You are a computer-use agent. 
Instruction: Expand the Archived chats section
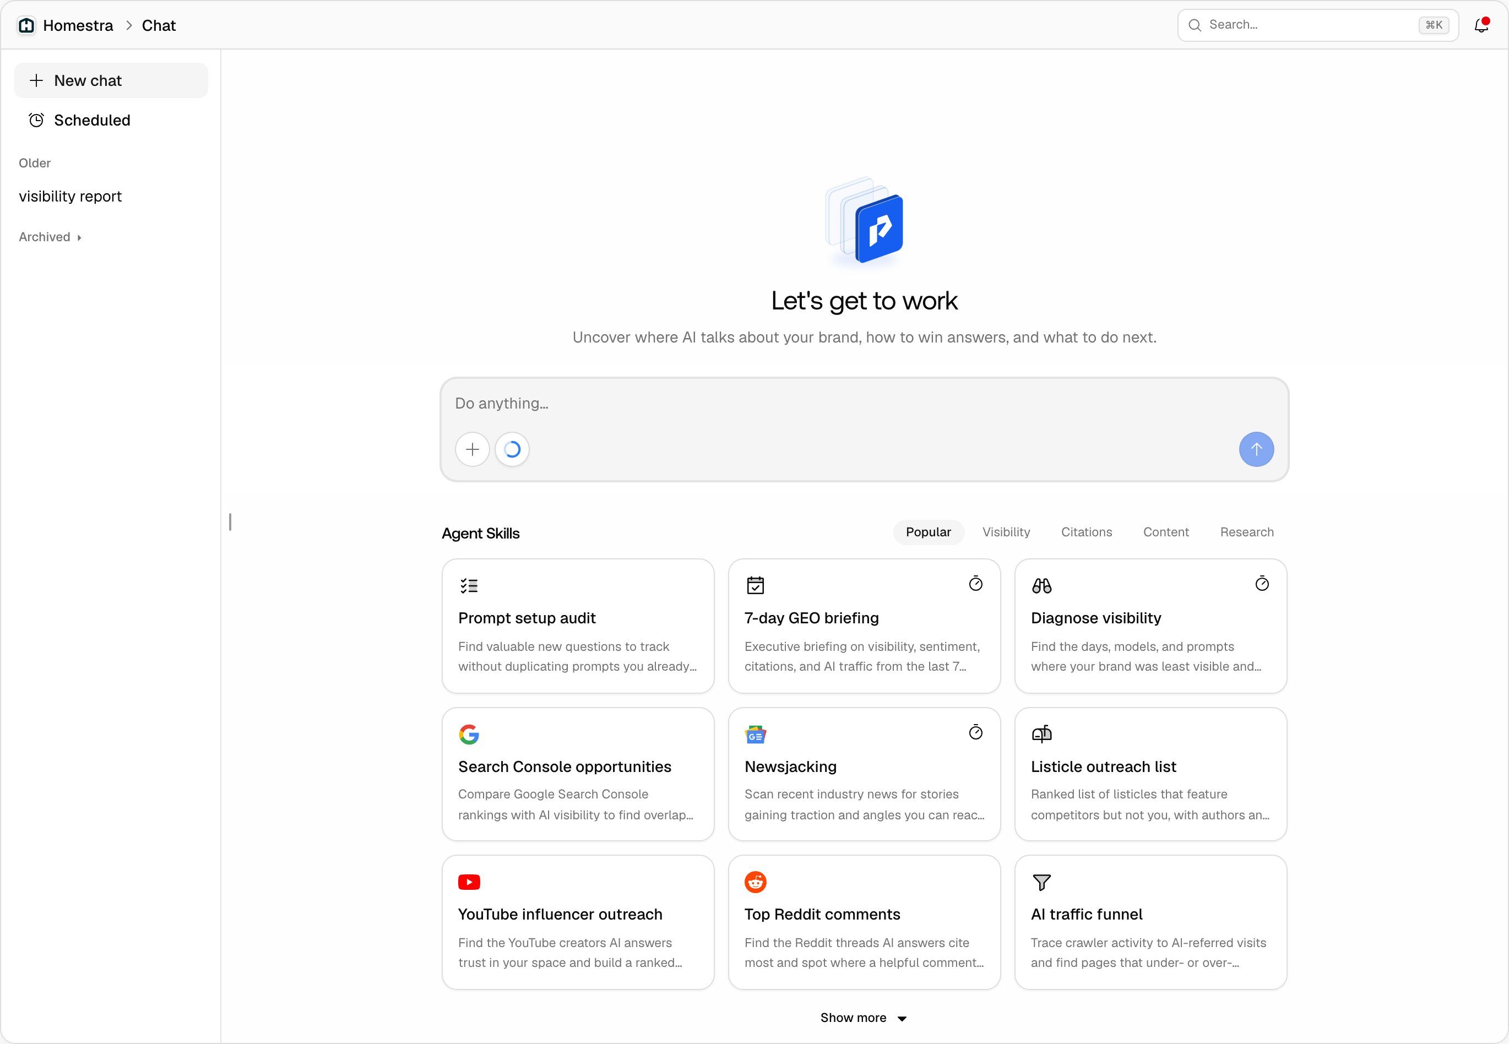coord(50,237)
